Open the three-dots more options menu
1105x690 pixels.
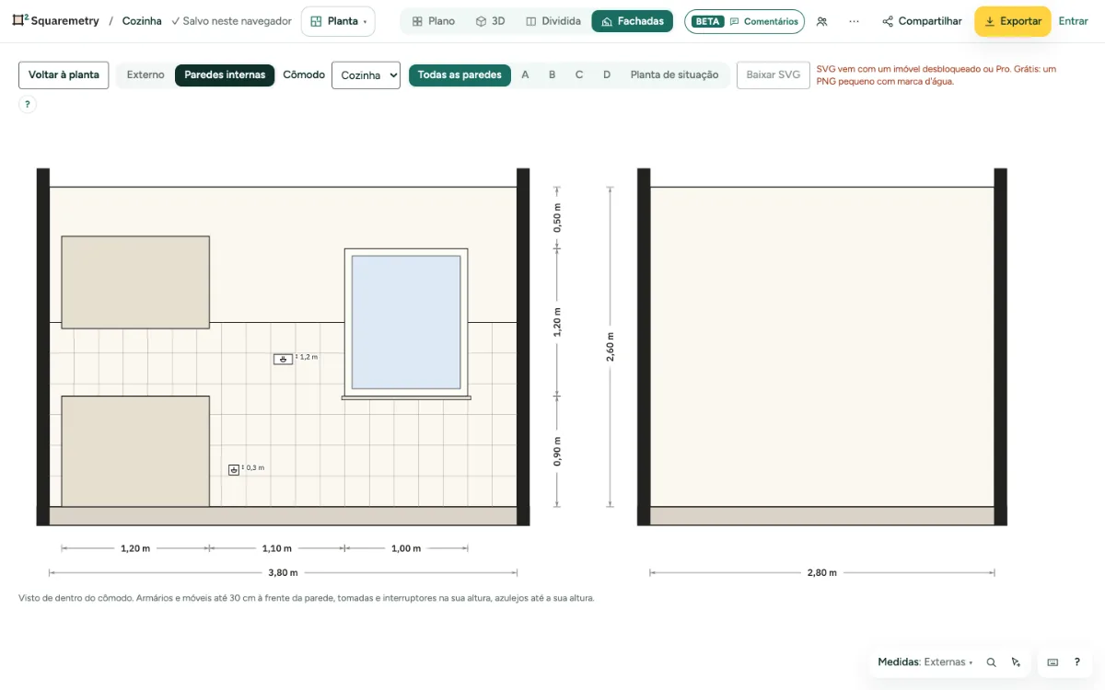click(854, 21)
